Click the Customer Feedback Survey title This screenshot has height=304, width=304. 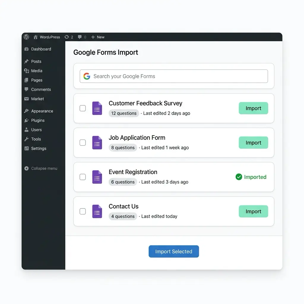145,103
